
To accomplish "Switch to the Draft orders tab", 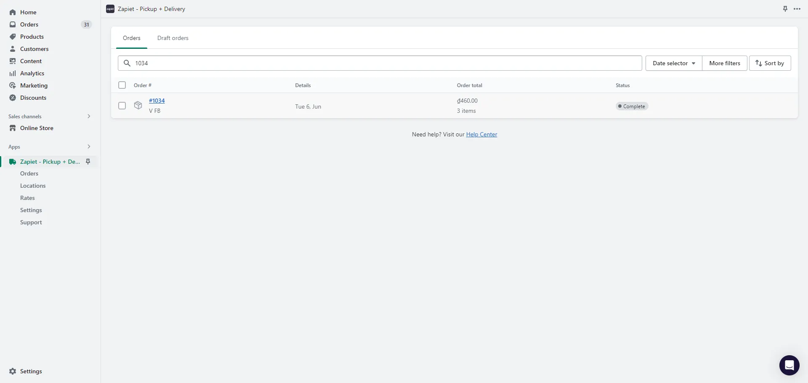I will [173, 38].
